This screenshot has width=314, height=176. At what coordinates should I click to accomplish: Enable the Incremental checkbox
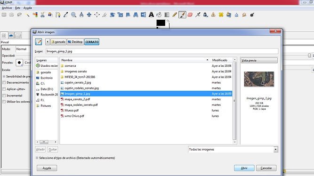[4, 96]
